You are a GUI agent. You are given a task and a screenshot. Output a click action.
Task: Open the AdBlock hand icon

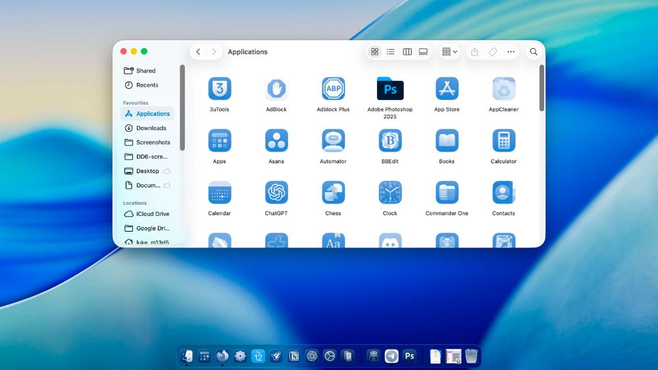[276, 89]
